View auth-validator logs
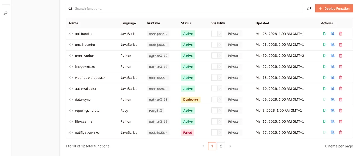Image resolution: width=359 pixels, height=156 pixels. [332, 88]
